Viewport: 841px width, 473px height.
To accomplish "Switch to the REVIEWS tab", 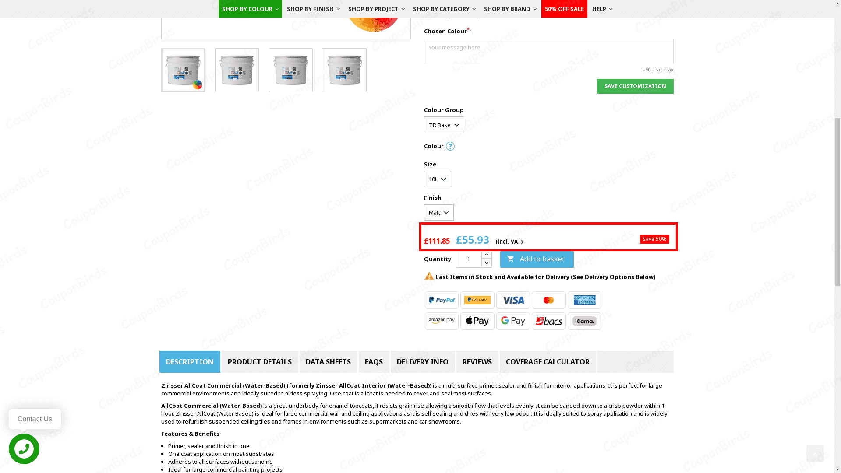I will point(477,362).
